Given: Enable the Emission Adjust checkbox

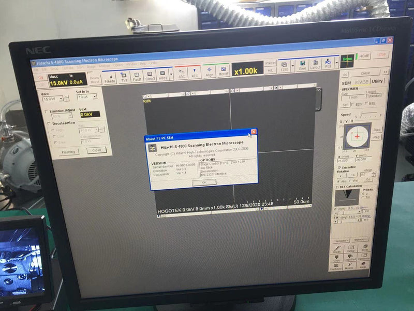Looking at the screenshot, I should pos(47,111).
